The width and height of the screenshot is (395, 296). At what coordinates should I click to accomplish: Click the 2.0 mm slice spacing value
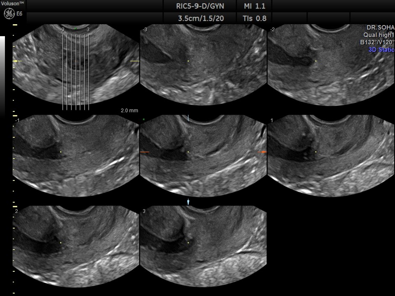[x=129, y=110]
